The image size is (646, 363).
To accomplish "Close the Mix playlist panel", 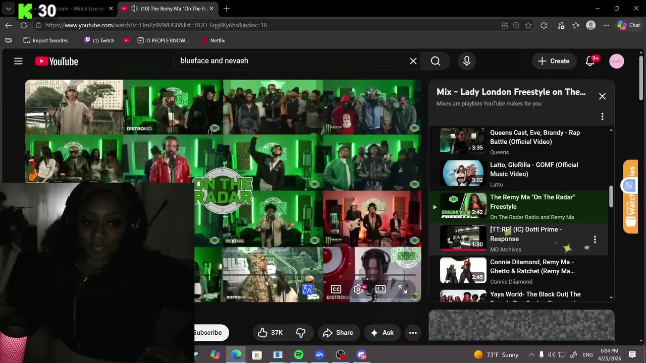I will pyautogui.click(x=602, y=96).
